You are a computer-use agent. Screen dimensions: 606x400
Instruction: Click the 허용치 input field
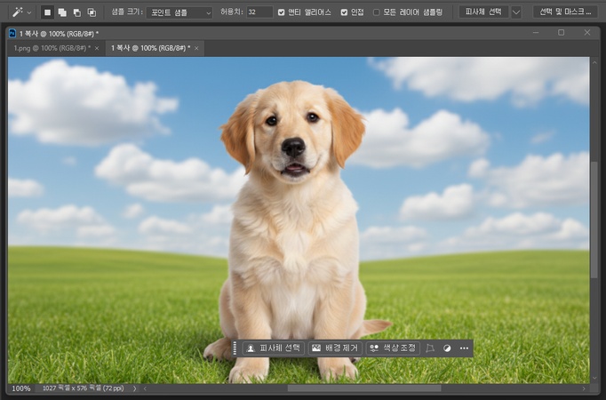point(259,12)
